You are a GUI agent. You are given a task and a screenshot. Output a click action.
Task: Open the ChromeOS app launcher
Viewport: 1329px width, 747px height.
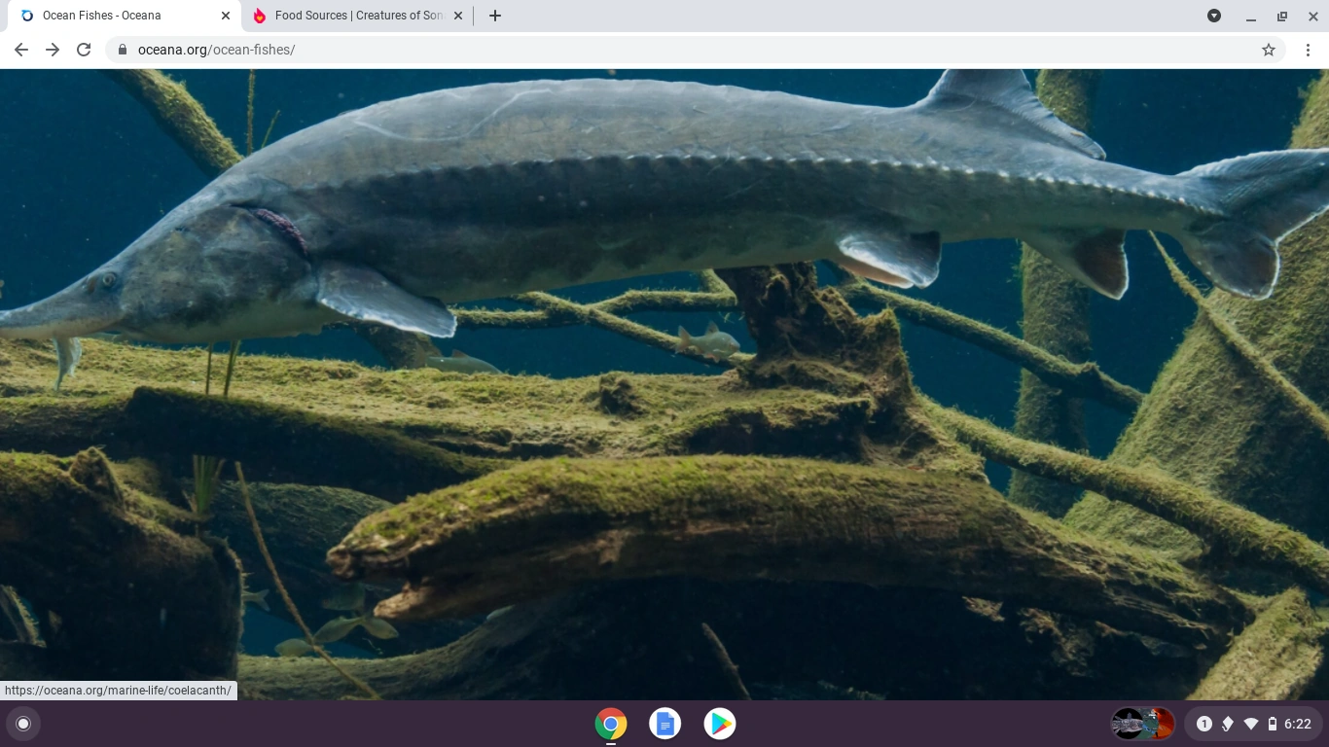[22, 724]
